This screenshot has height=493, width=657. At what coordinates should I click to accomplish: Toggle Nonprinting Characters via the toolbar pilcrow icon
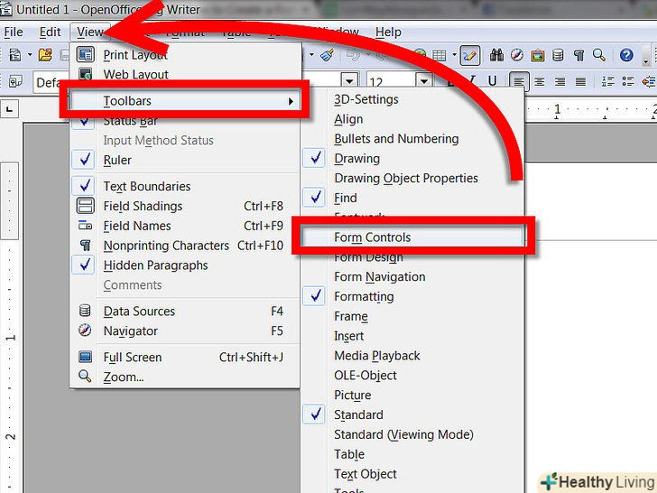[x=578, y=55]
